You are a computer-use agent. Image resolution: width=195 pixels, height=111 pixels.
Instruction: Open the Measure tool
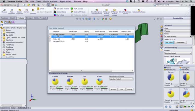4,11
